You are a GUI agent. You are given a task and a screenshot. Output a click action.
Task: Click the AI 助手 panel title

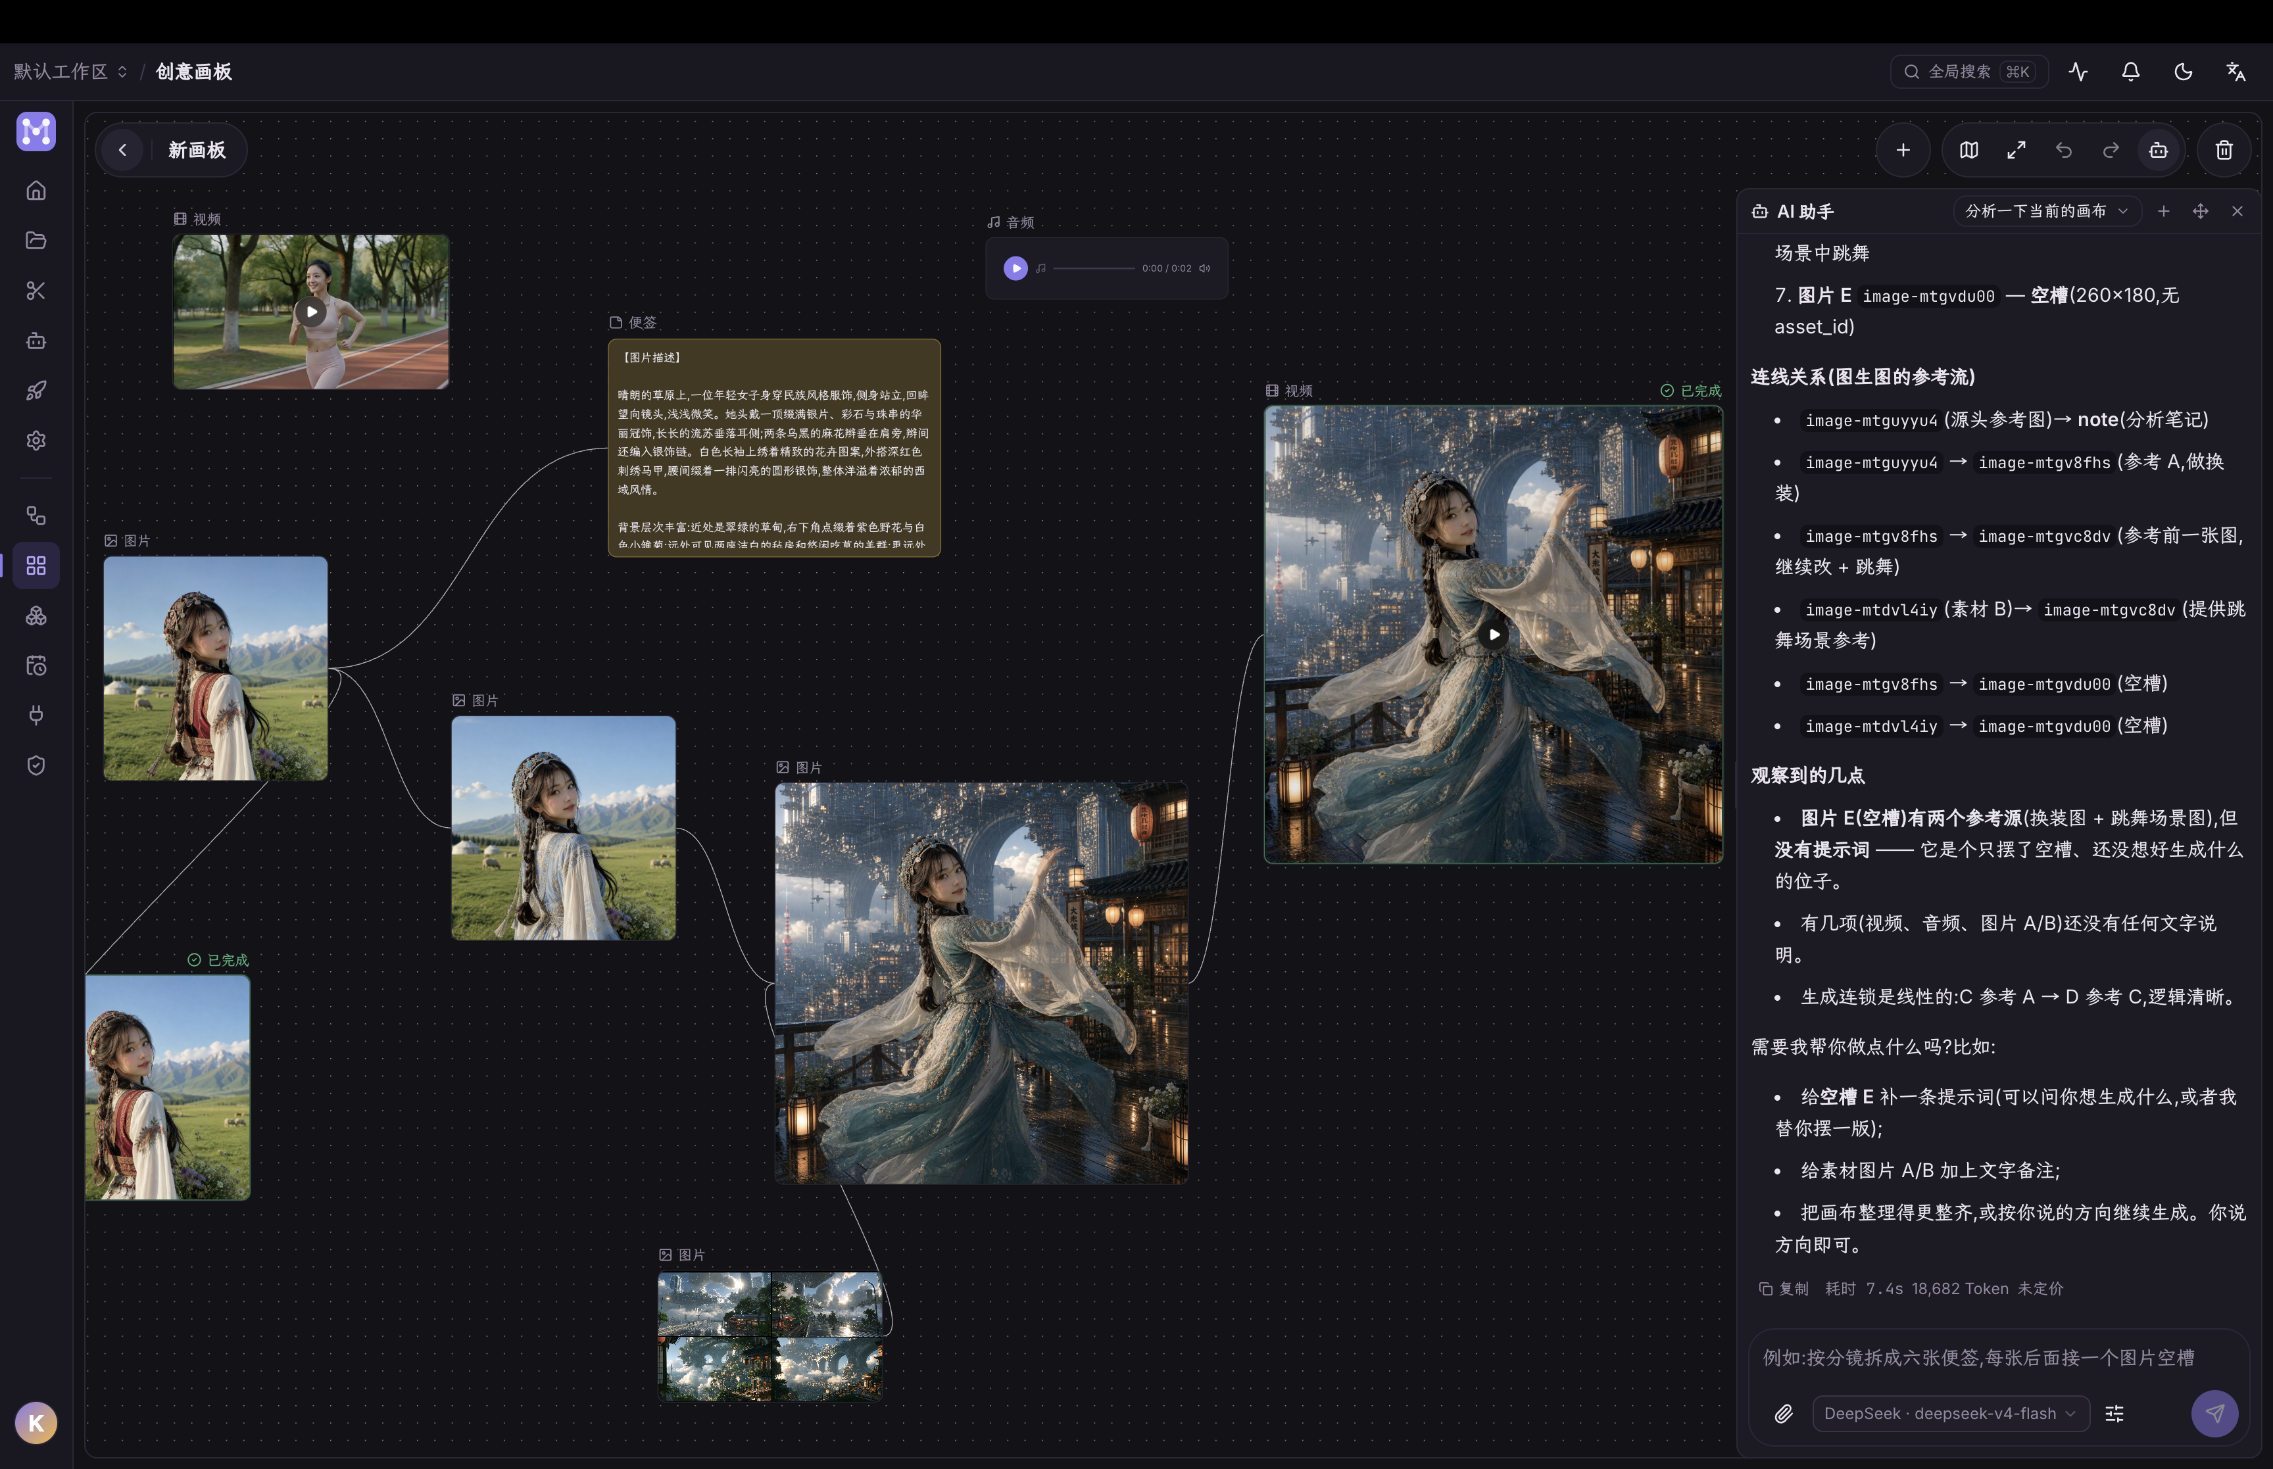1805,212
